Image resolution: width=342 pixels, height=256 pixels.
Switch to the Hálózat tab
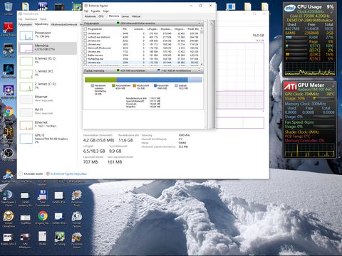[x=136, y=16]
